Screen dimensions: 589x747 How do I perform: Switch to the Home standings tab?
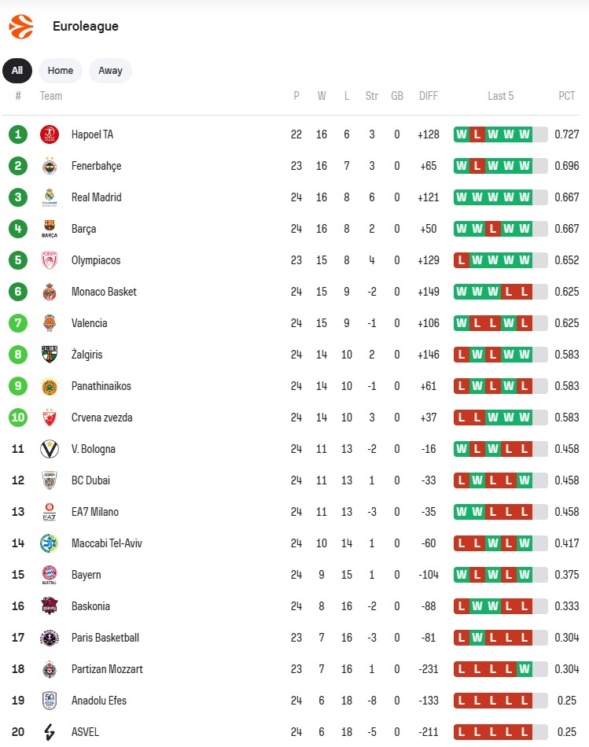click(61, 71)
